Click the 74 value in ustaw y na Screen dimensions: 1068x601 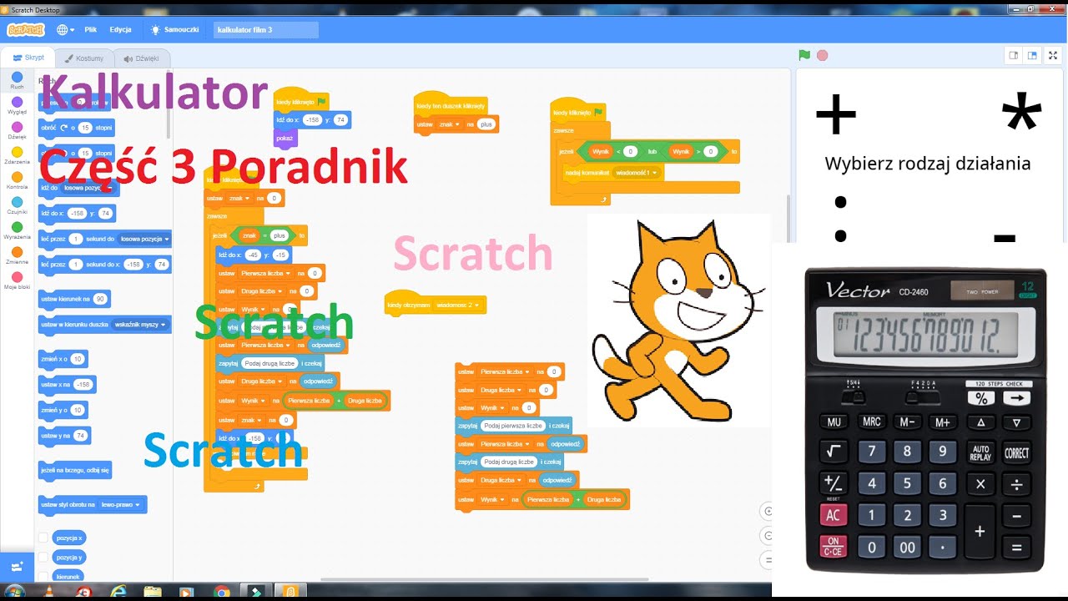pos(80,436)
